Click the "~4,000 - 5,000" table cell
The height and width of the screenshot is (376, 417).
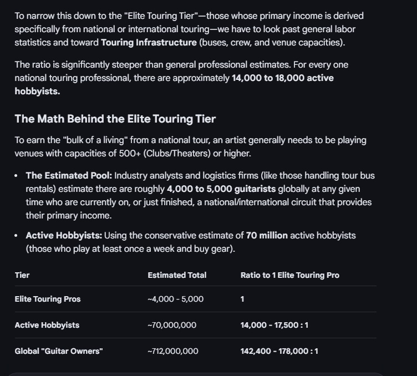pyautogui.click(x=175, y=299)
